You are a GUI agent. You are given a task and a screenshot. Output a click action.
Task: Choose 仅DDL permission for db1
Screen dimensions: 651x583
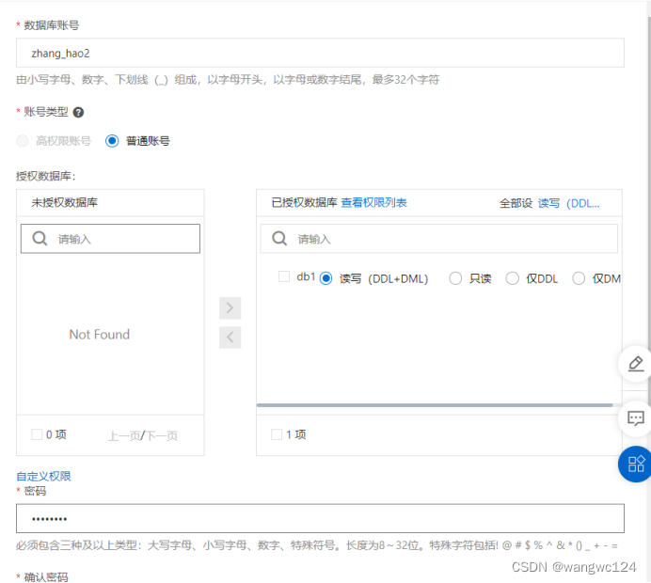click(513, 278)
